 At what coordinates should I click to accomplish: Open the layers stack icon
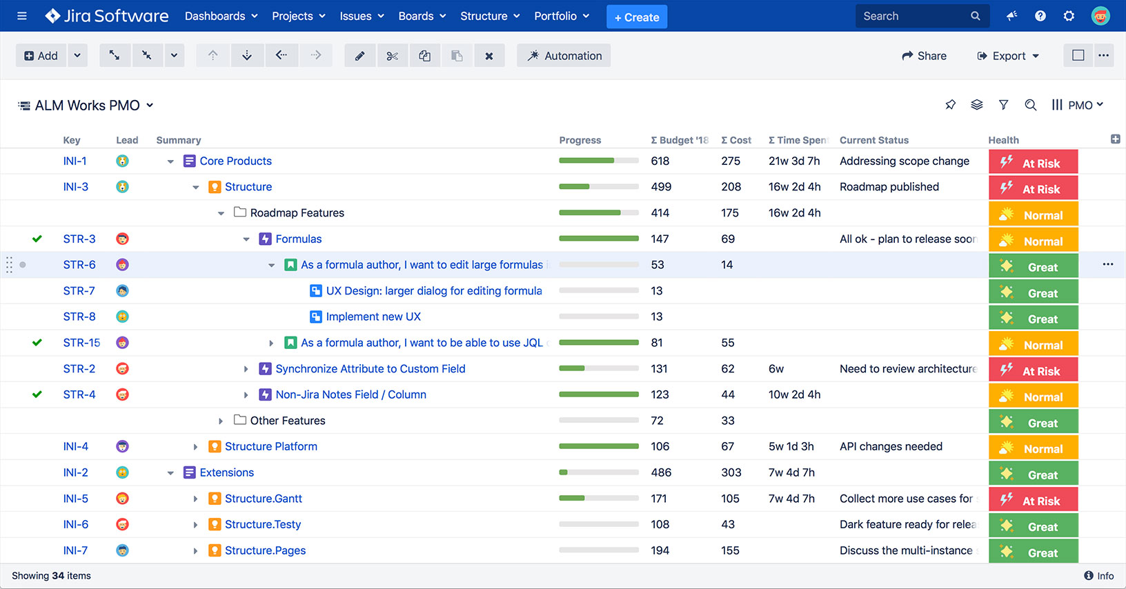[x=976, y=105]
